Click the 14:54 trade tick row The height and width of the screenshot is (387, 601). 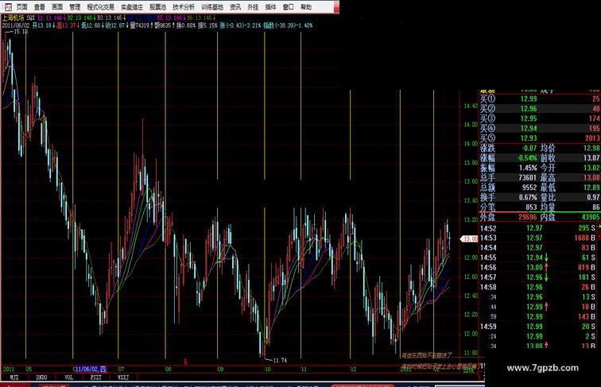pyautogui.click(x=540, y=248)
